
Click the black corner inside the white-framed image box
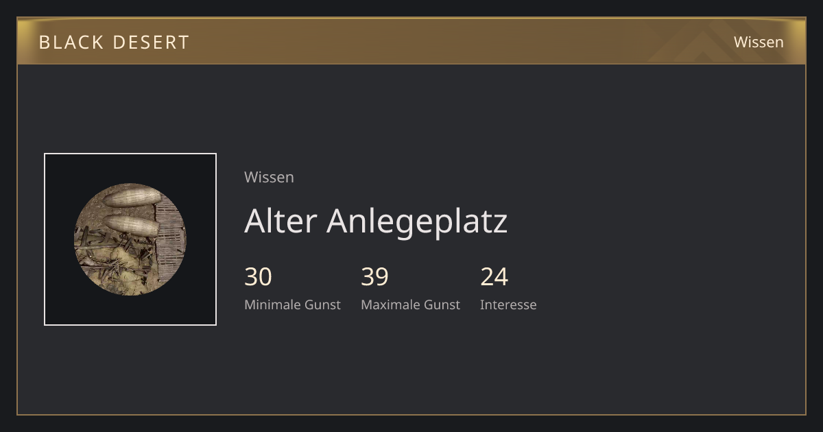(x=58, y=168)
